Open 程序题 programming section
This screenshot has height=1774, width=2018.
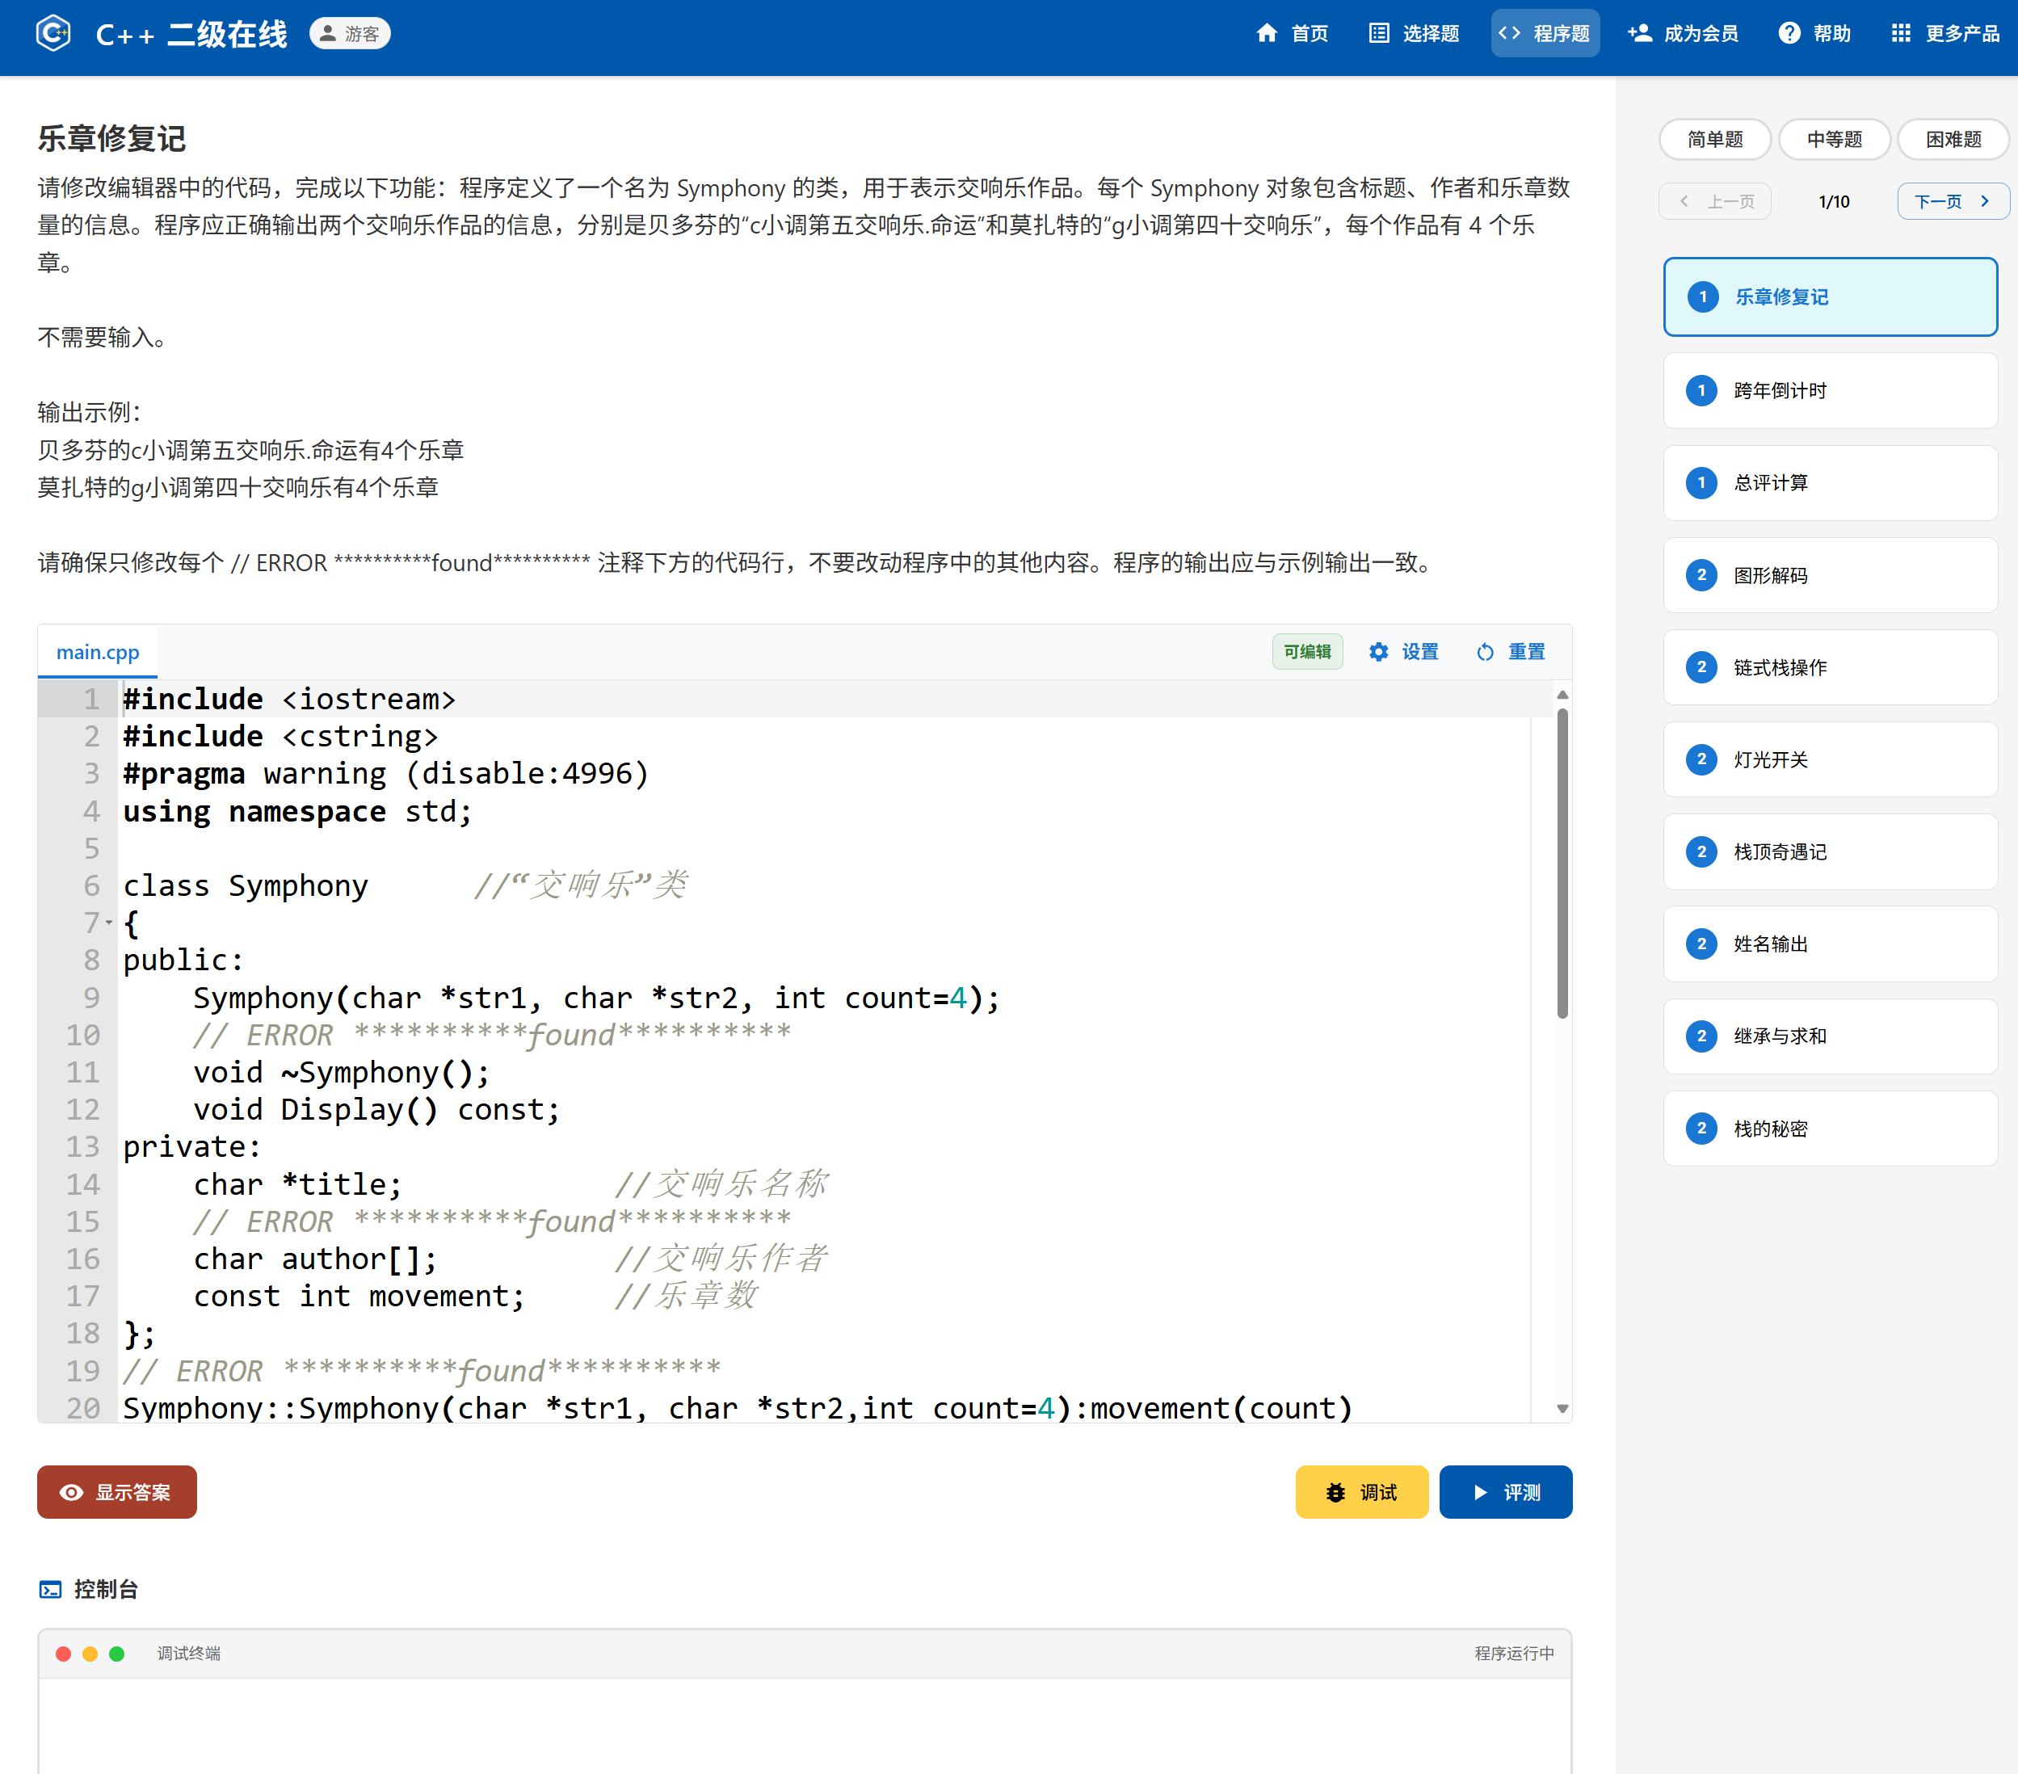[x=1544, y=34]
